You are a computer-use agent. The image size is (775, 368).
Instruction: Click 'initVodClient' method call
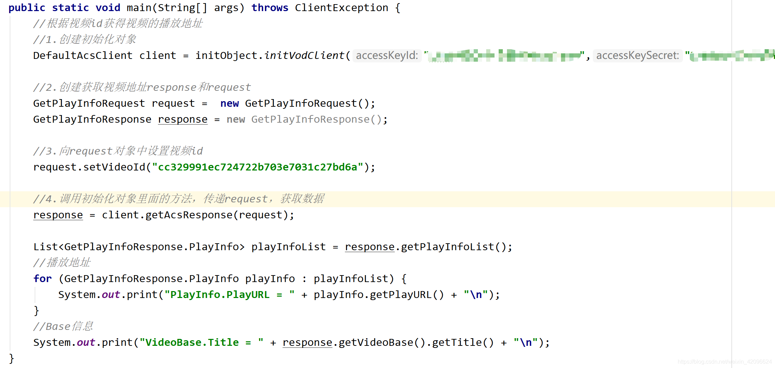tap(304, 55)
